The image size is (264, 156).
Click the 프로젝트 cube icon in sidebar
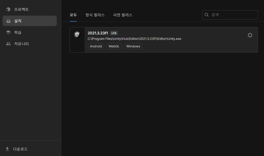click(x=8, y=9)
